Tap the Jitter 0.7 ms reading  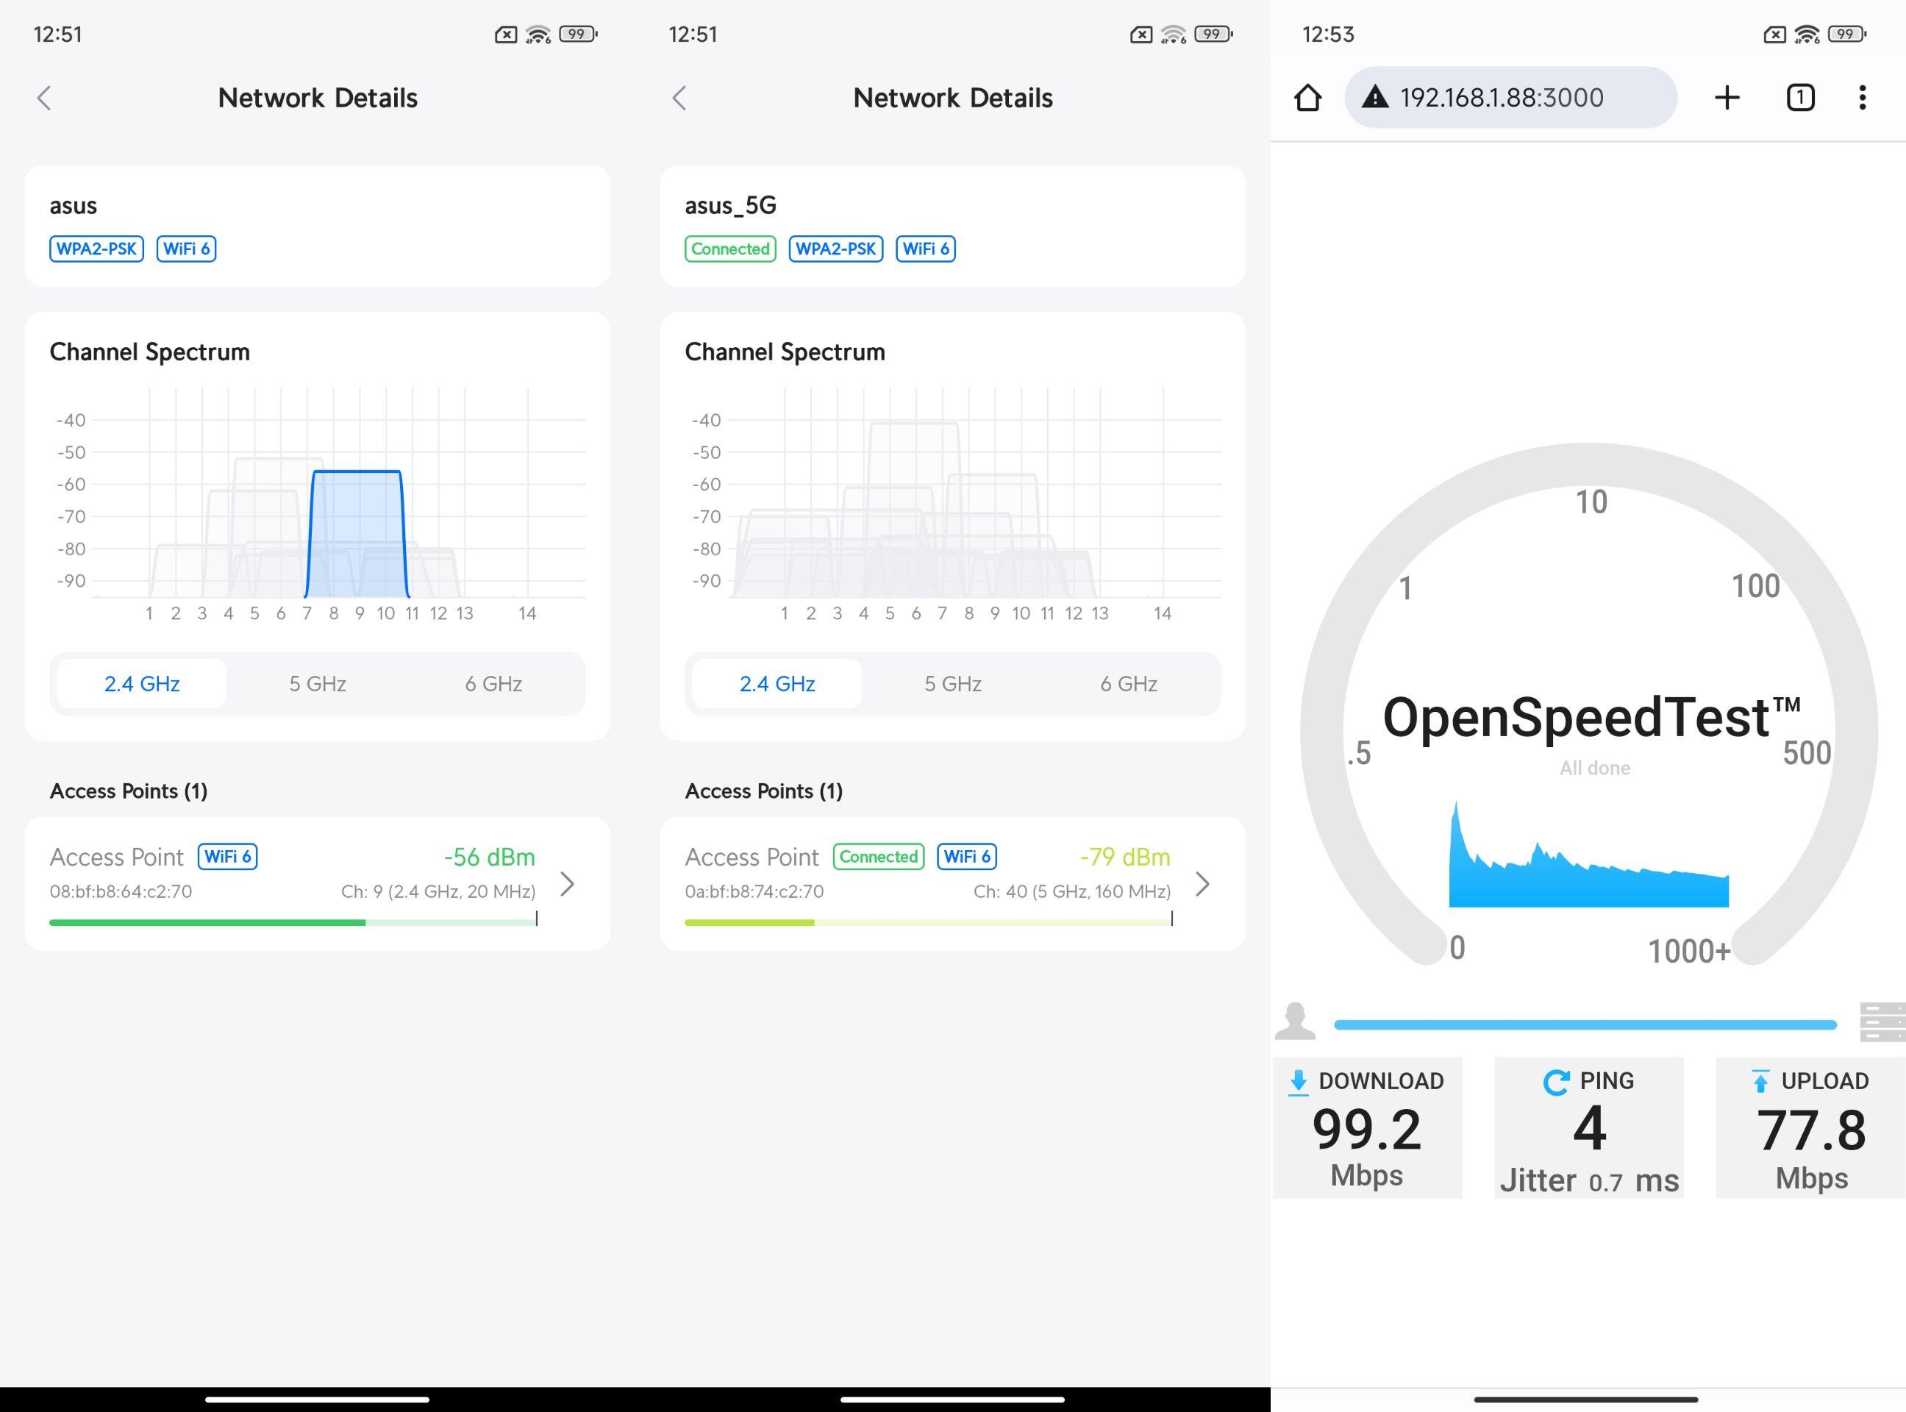click(1589, 1180)
